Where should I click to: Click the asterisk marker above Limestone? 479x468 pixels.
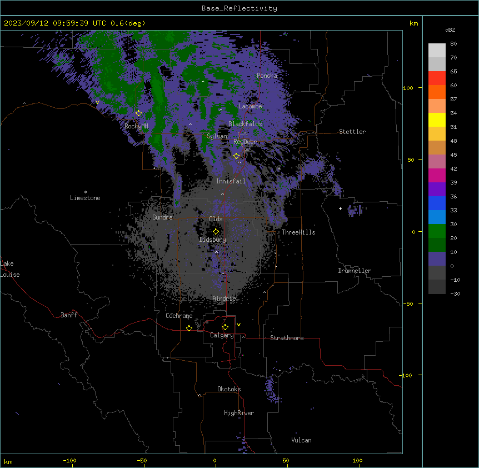click(85, 192)
